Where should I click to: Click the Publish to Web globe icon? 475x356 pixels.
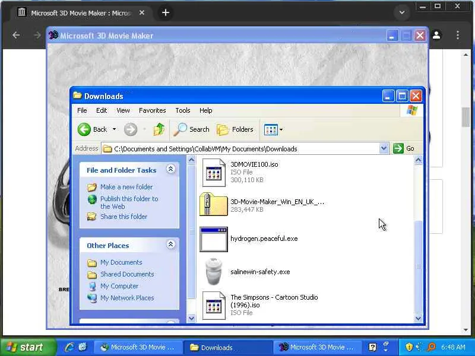tap(92, 199)
